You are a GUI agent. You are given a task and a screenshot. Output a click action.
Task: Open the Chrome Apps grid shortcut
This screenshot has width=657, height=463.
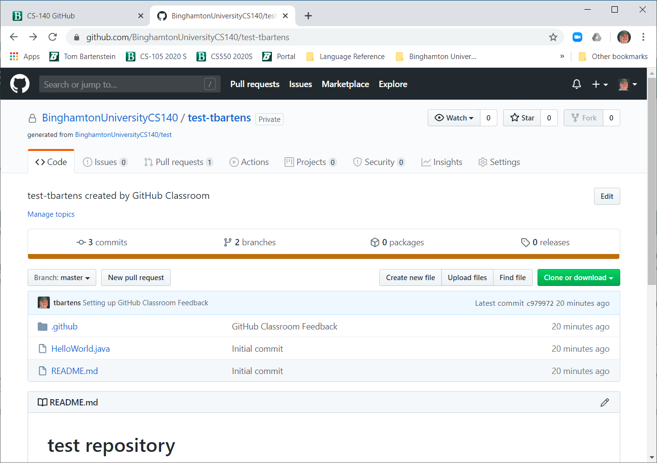[x=15, y=57]
